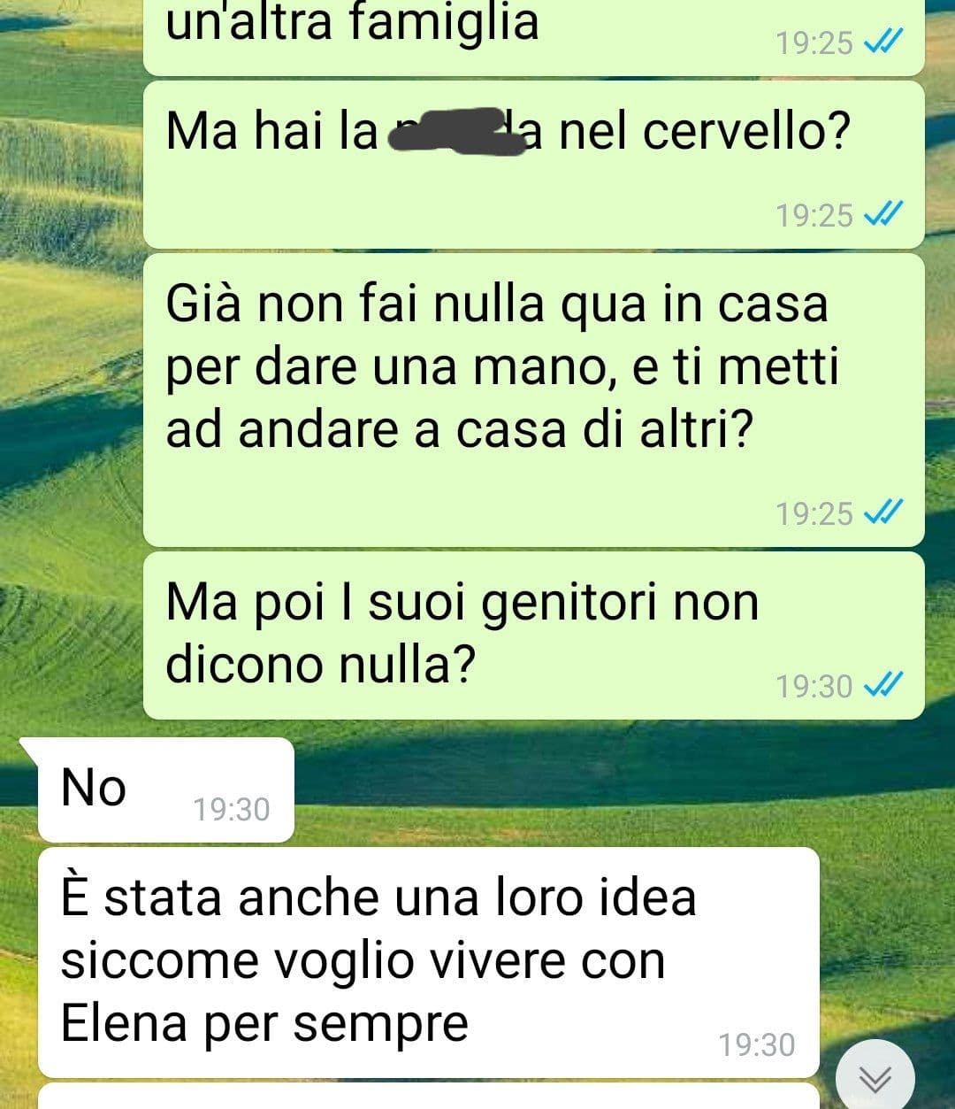Tap the 19:30 timestamp on the "No" message
The height and width of the screenshot is (1109, 955).
point(232,809)
